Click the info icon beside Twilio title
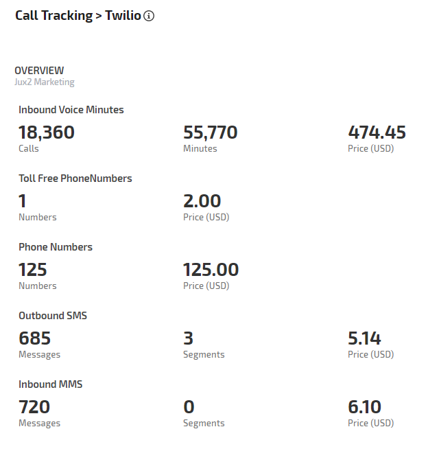428x451 pixels. point(149,16)
